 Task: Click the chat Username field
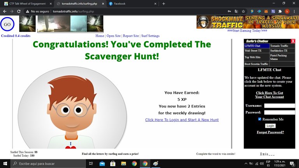280,106
